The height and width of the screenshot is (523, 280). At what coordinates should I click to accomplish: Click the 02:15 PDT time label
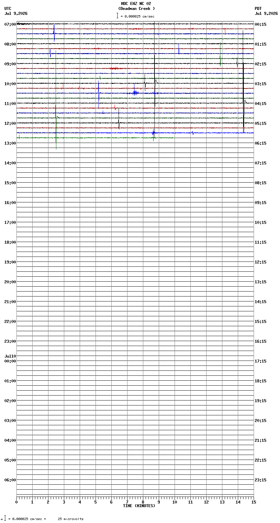point(261,64)
